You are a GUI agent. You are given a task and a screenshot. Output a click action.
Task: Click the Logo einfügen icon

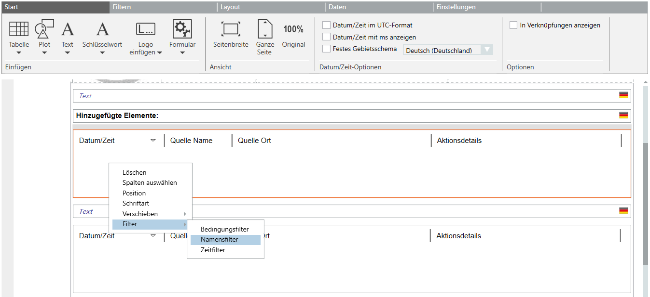pyautogui.click(x=145, y=29)
